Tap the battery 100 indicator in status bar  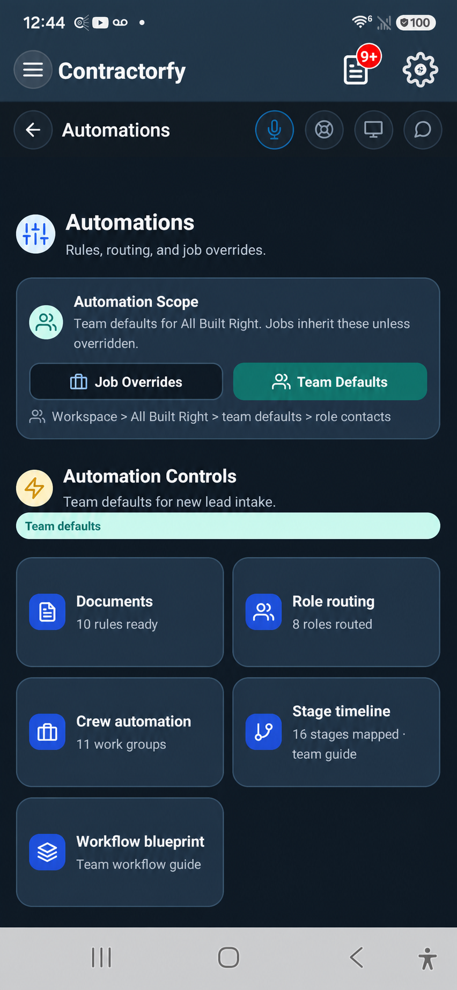pyautogui.click(x=416, y=23)
